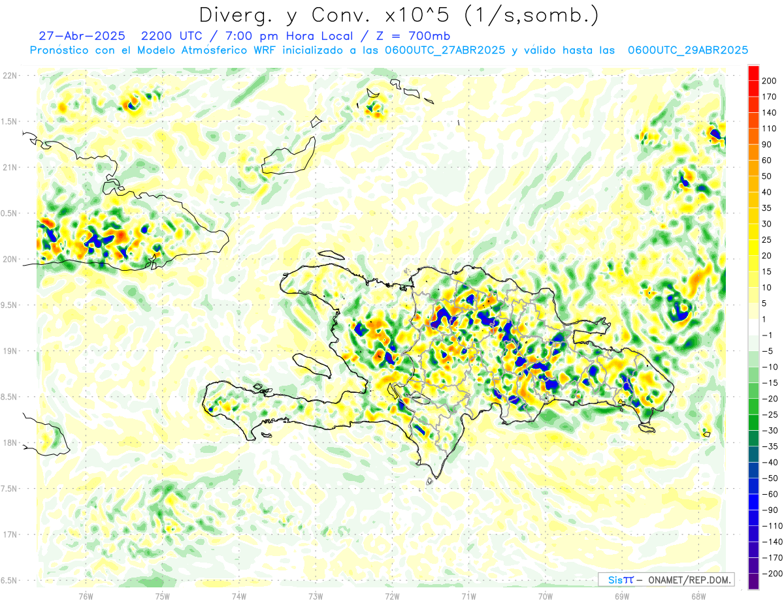Click the '72W' longitude label
This screenshot has height=605, width=784.
coord(392,596)
